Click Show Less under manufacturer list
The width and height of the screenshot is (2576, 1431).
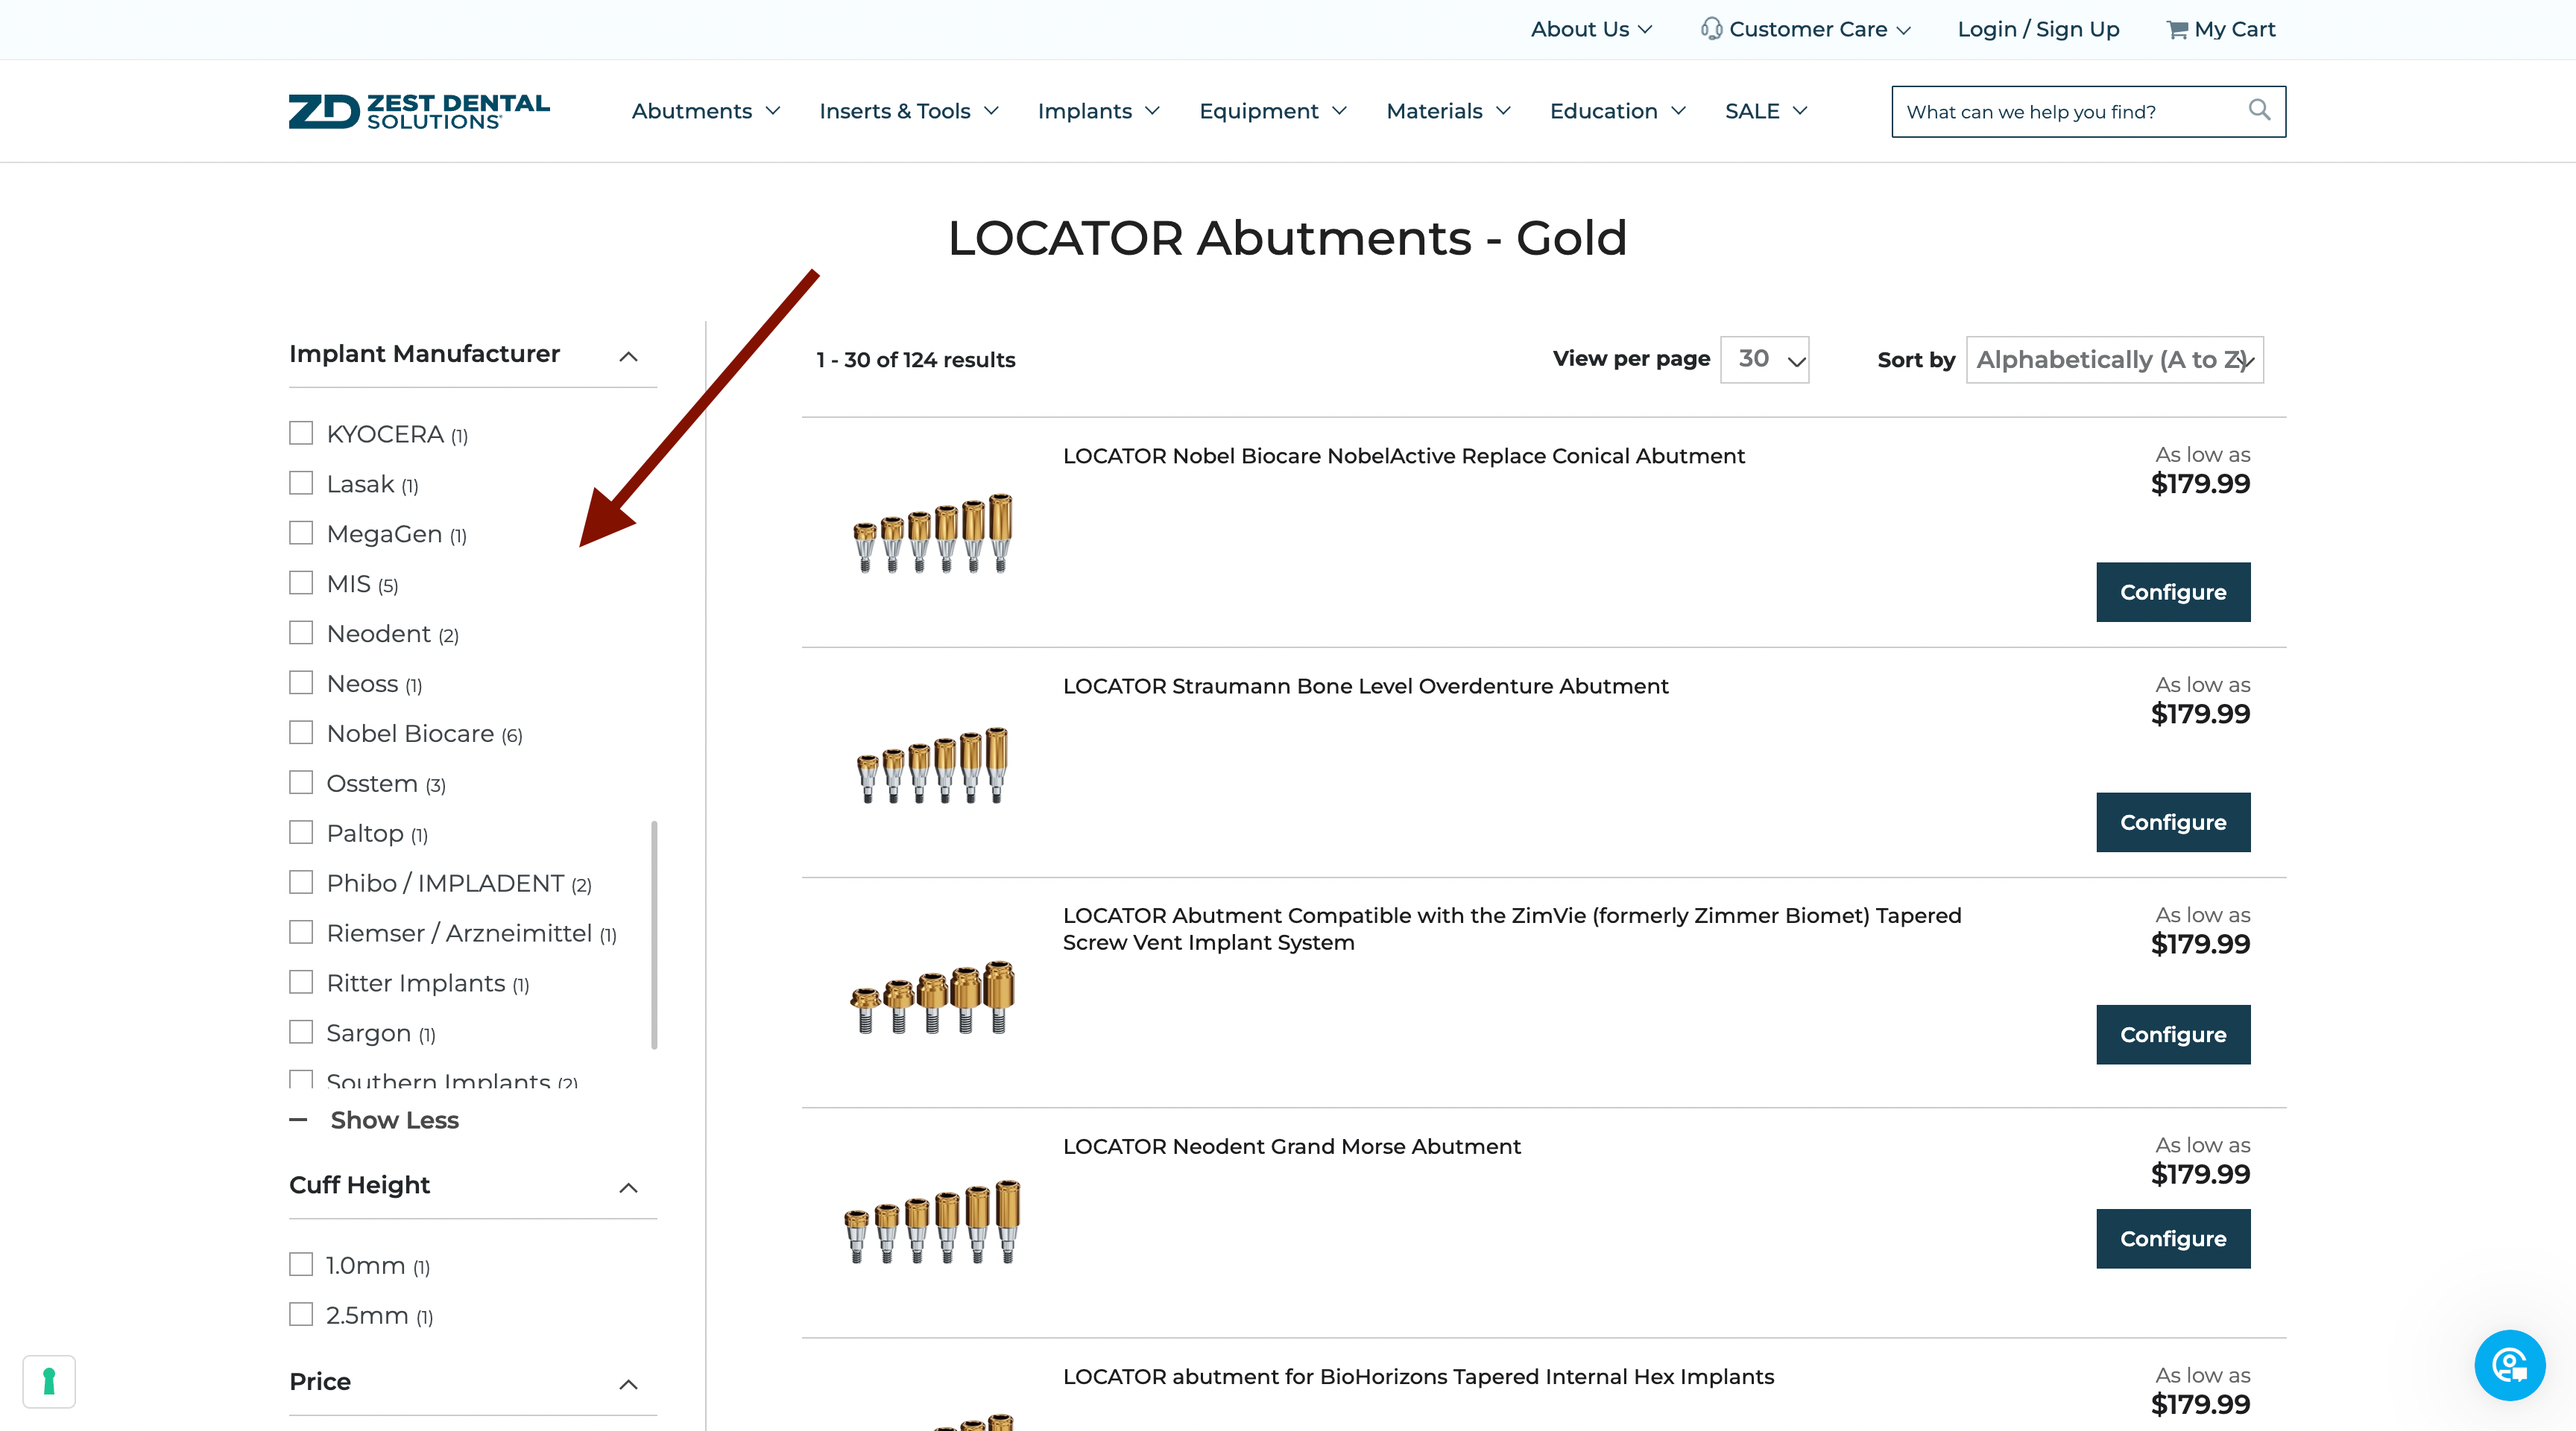click(x=394, y=1120)
